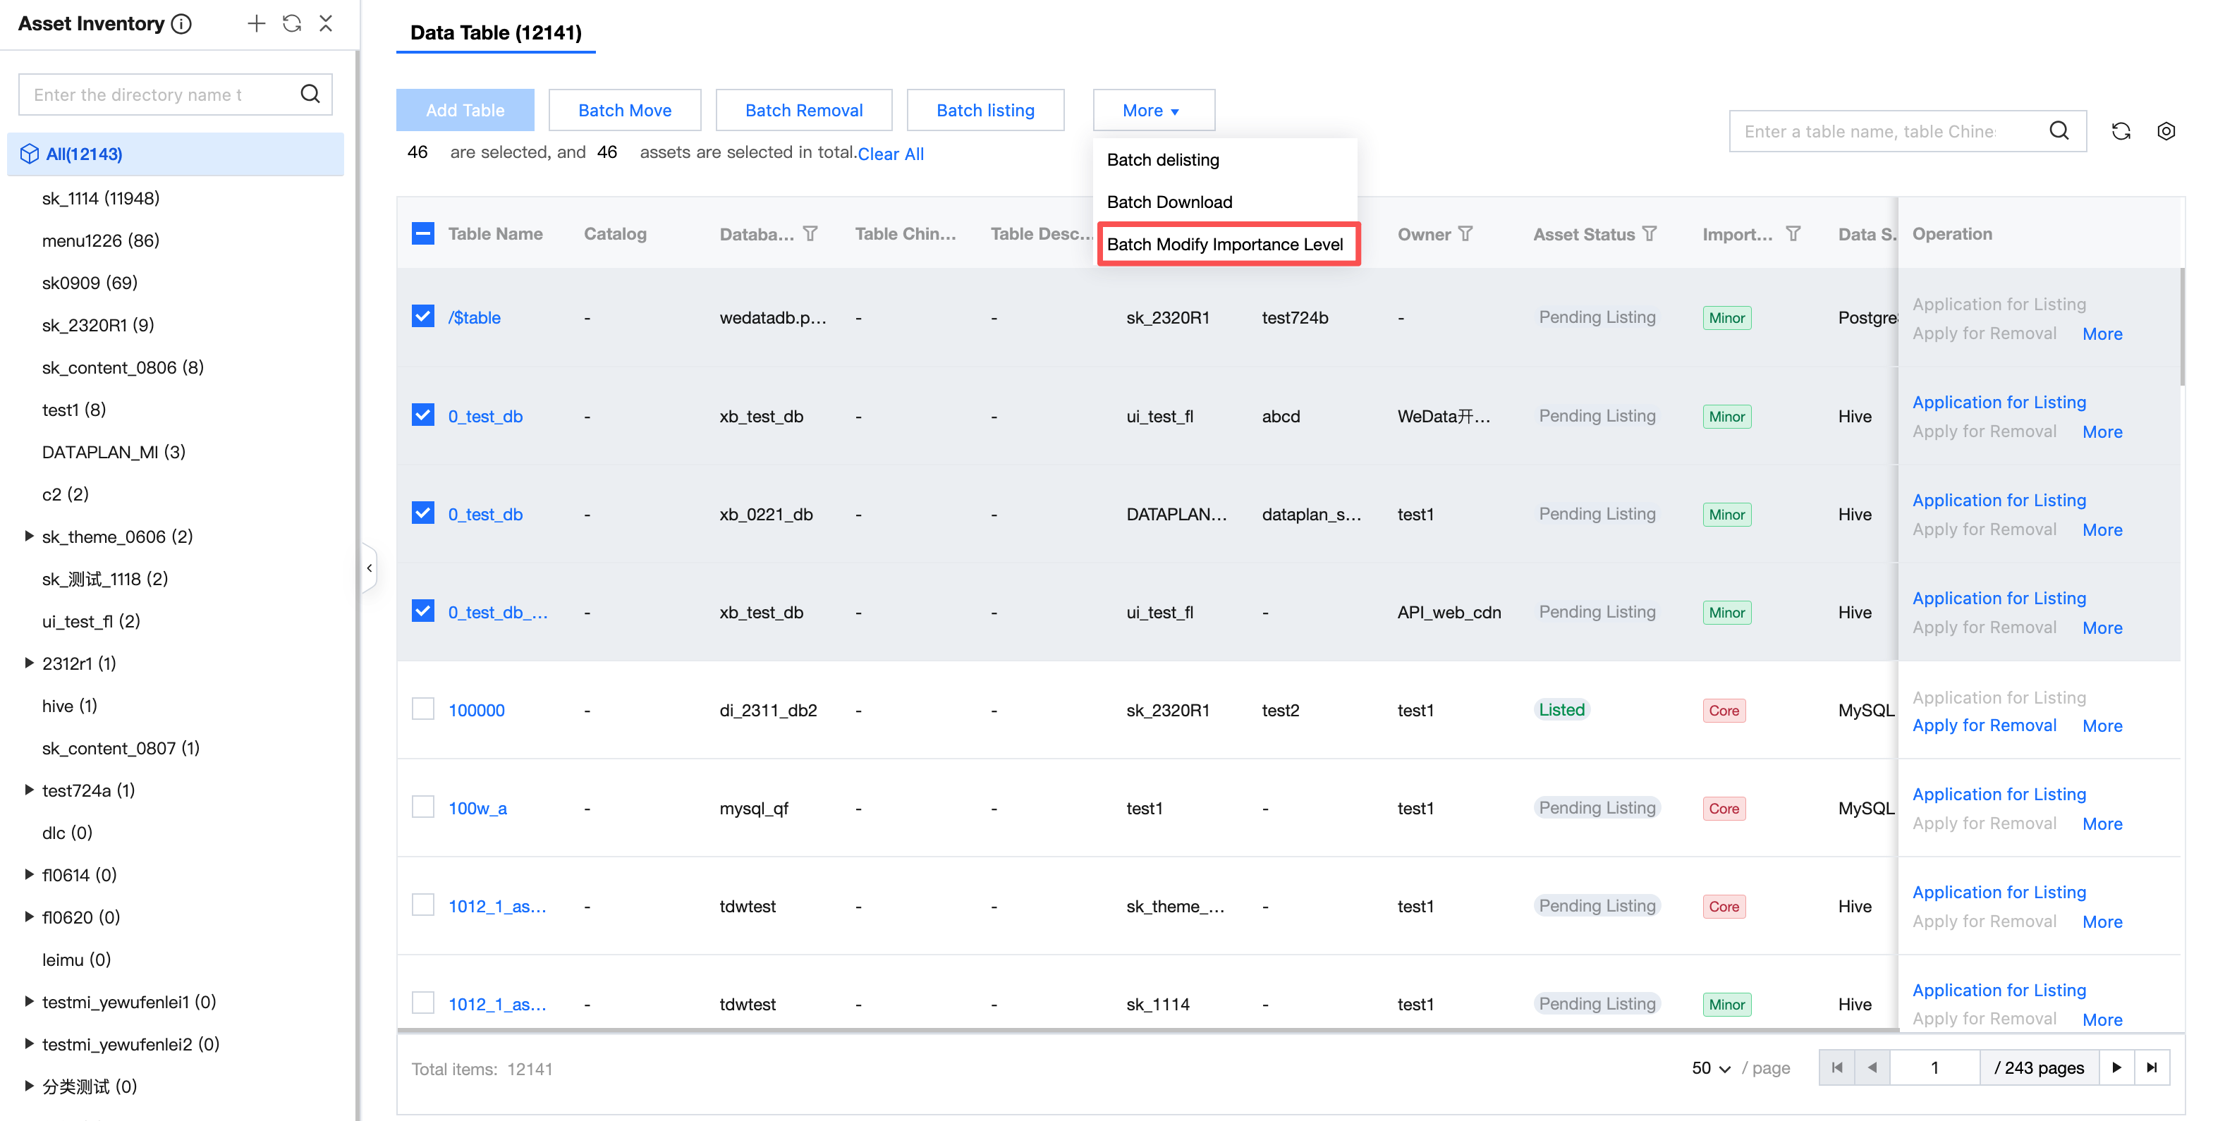The image size is (2213, 1121).
Task: Open the Owner column filter
Action: point(1465,233)
